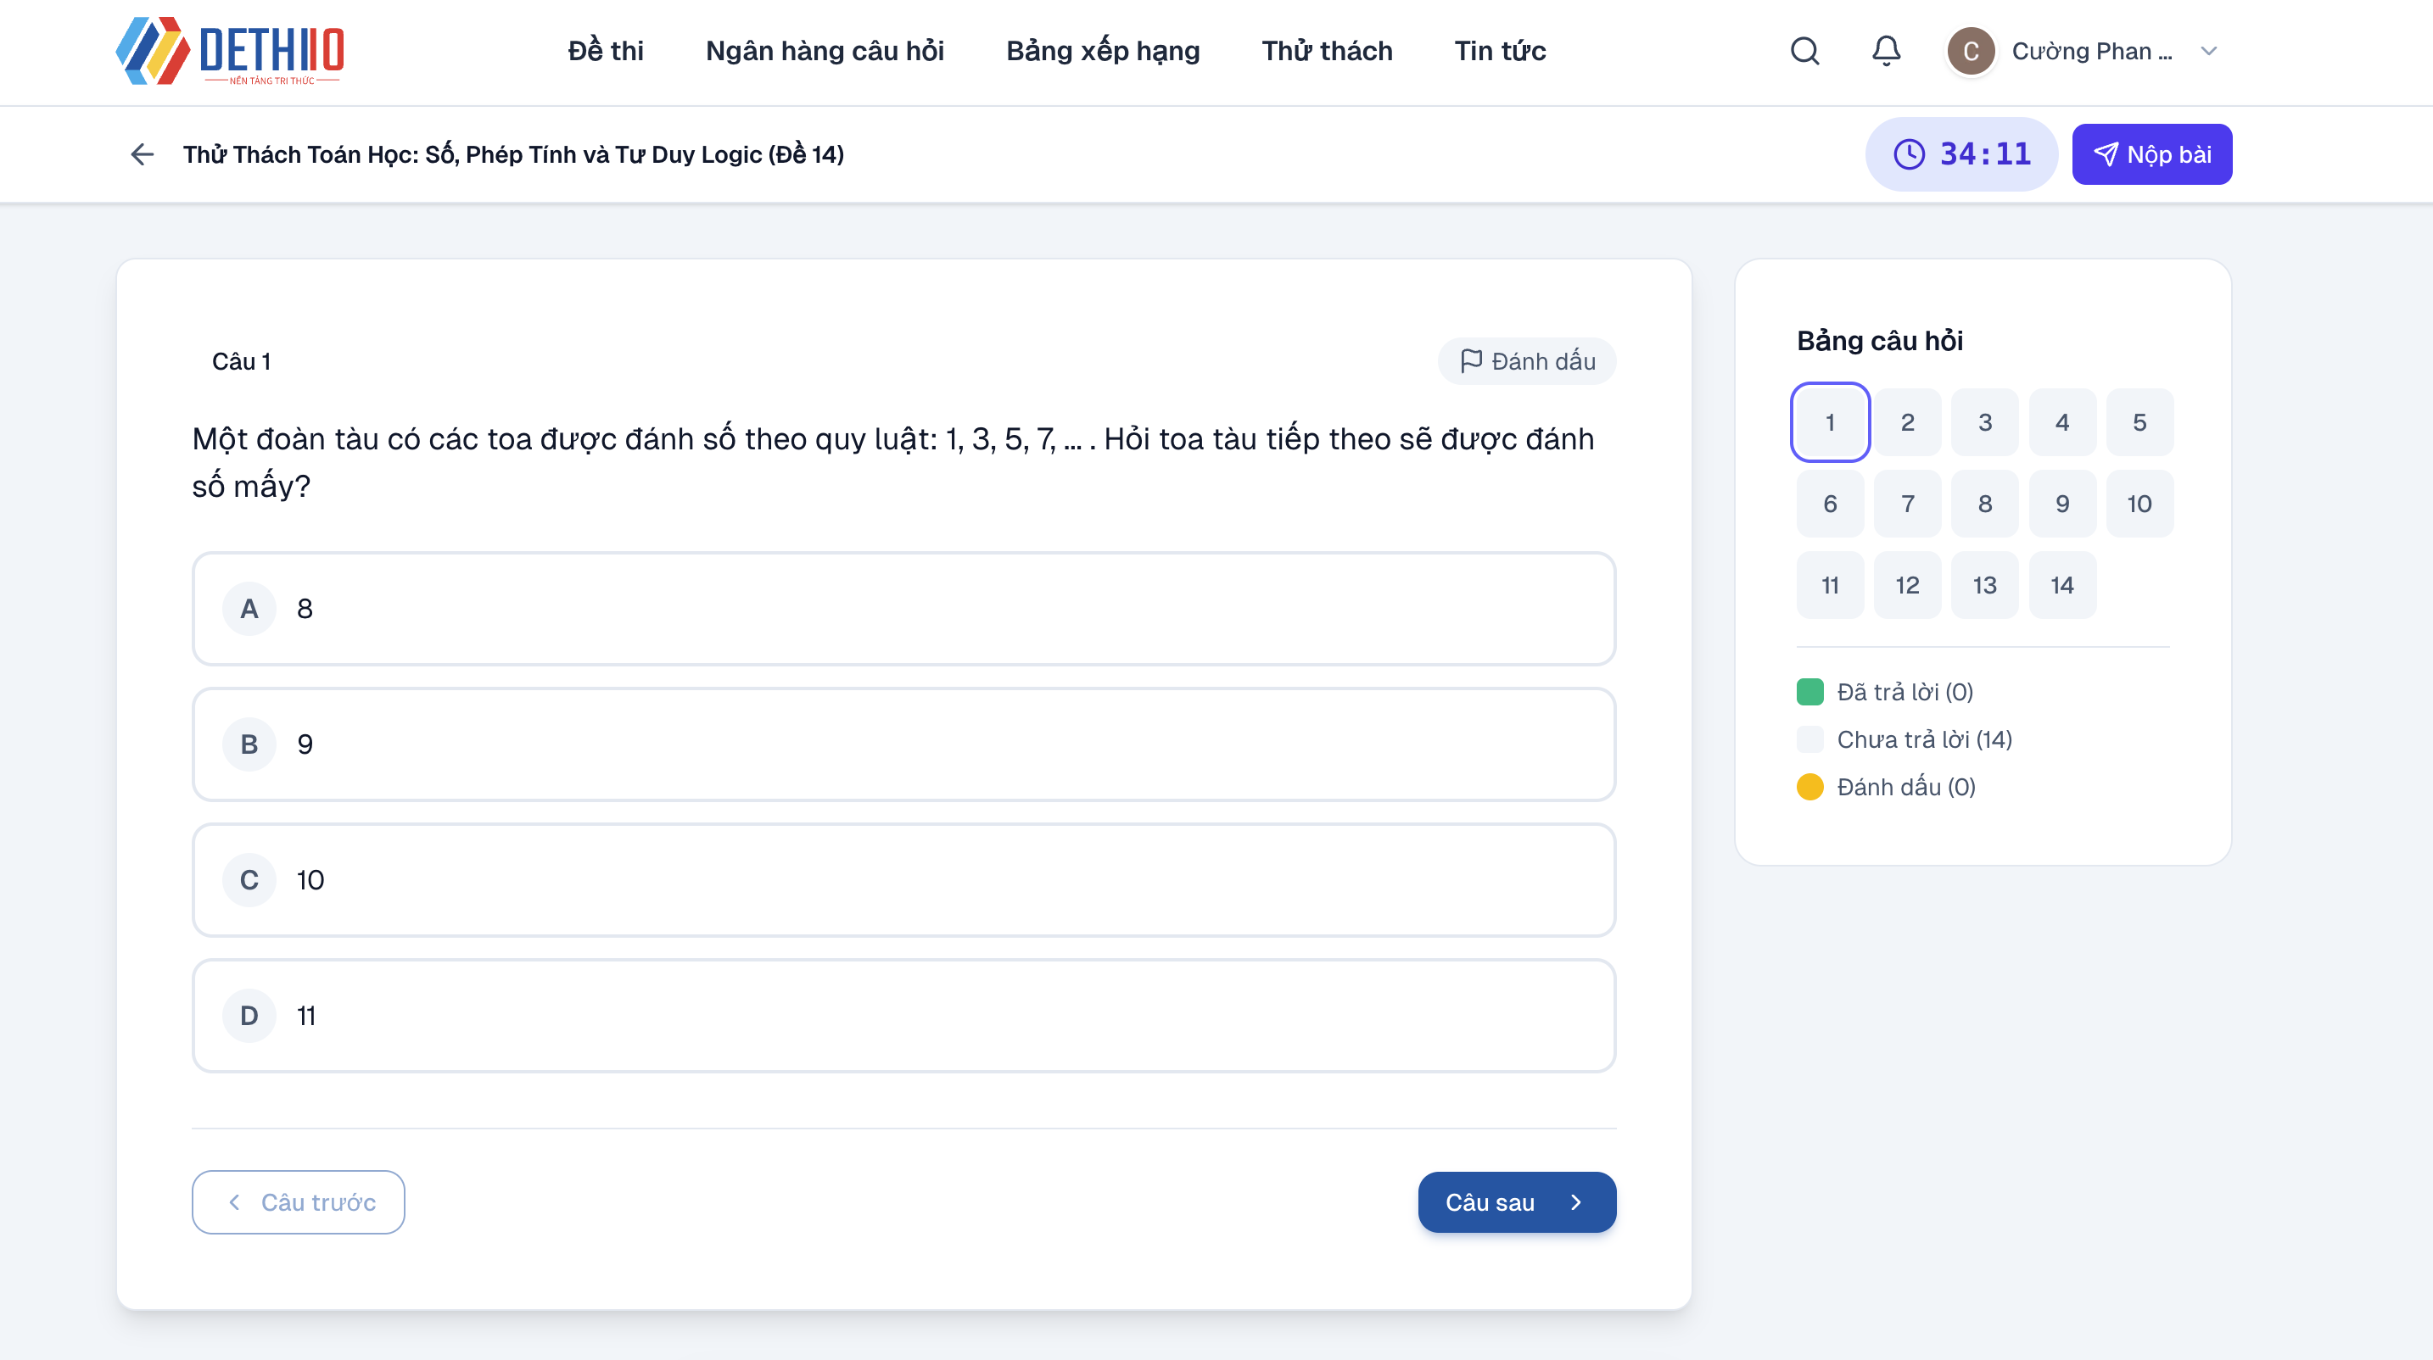
Task: Open the search magnifier icon
Action: 1805,51
